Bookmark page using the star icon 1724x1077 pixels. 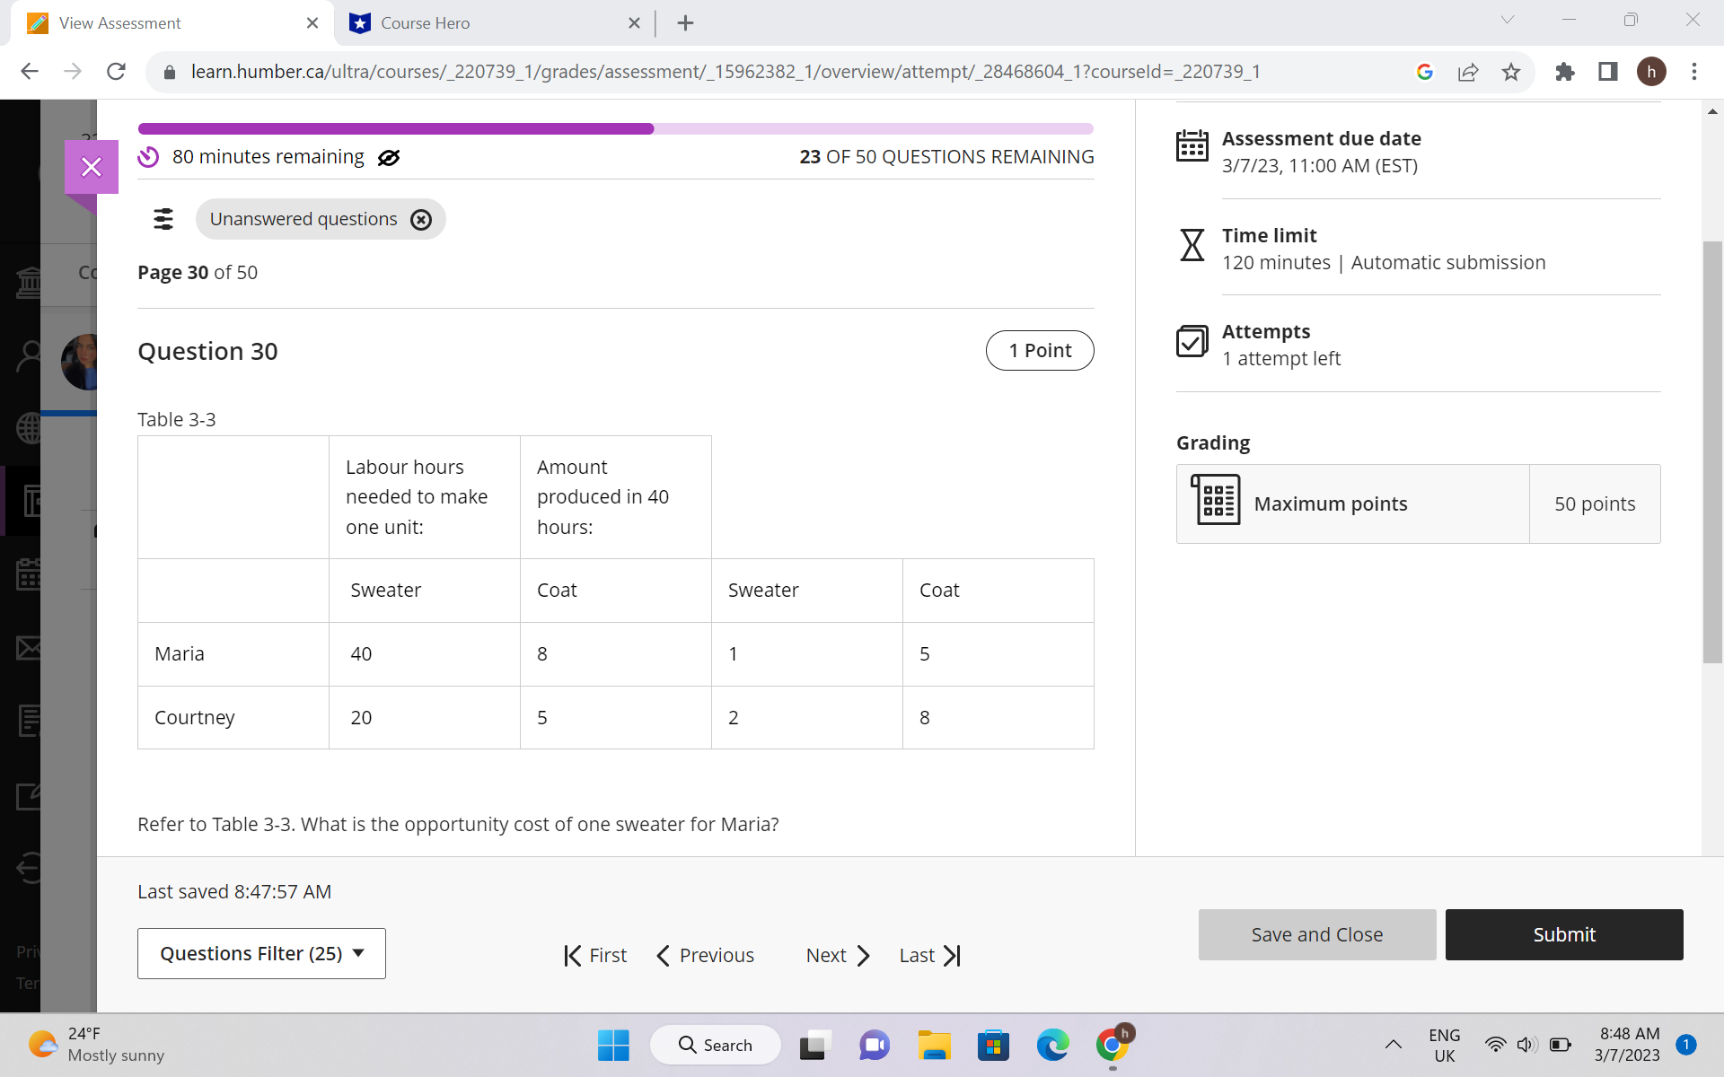tap(1511, 72)
